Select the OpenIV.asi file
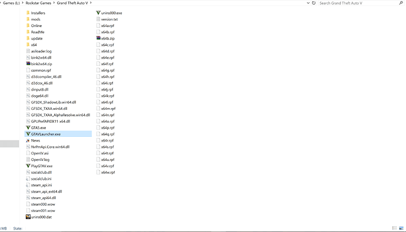406x232 pixels. click(39, 153)
